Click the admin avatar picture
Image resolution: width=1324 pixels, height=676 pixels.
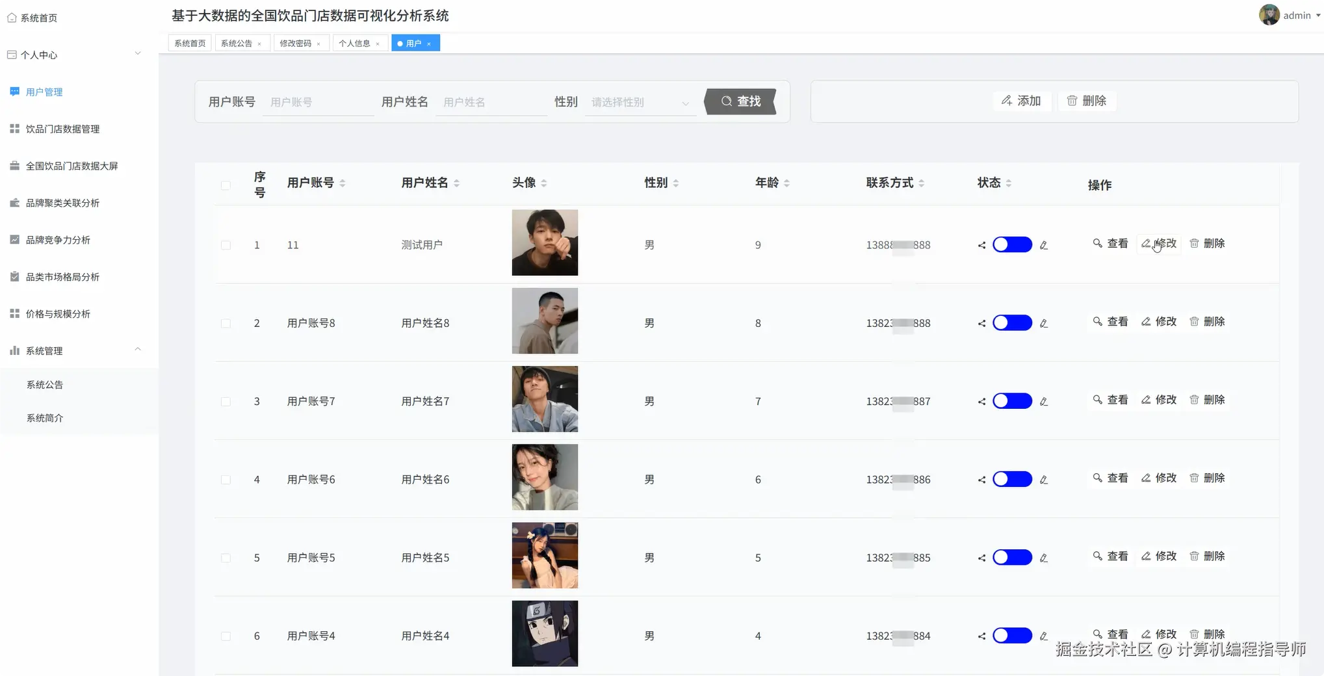(x=1269, y=15)
